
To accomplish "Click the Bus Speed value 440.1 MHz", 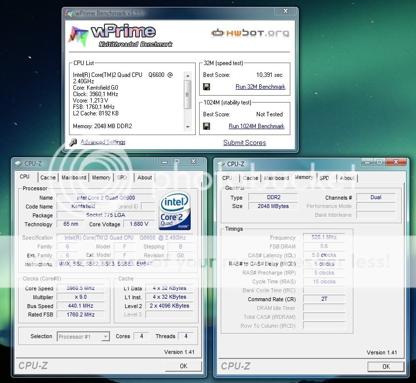I will pyautogui.click(x=81, y=306).
